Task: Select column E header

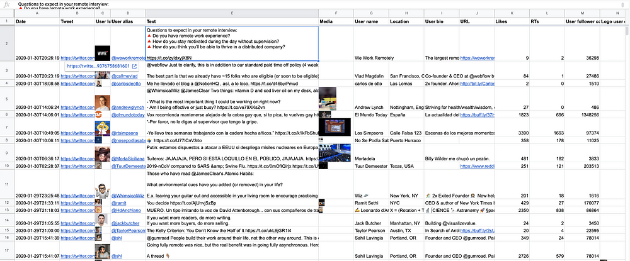Action: (x=232, y=14)
